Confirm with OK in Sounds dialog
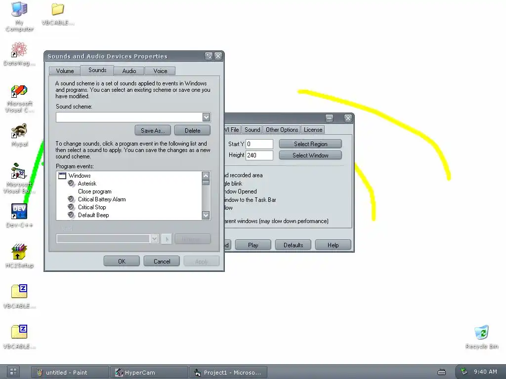 click(122, 262)
